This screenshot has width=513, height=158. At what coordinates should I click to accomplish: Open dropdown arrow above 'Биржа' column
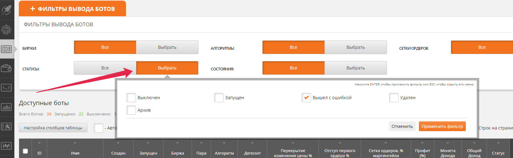point(178,143)
